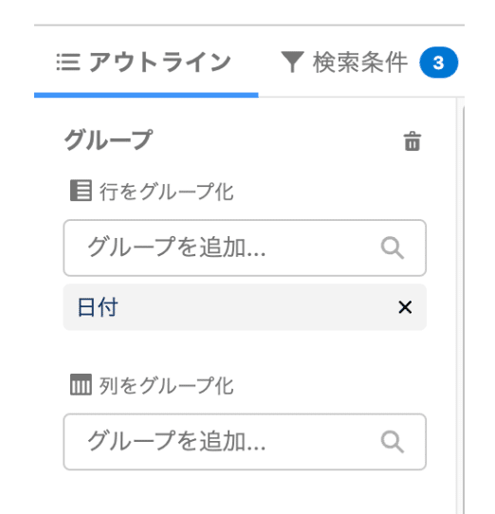Click the magnifier in the row group field
Viewport: 495px width, 514px height.
click(393, 248)
